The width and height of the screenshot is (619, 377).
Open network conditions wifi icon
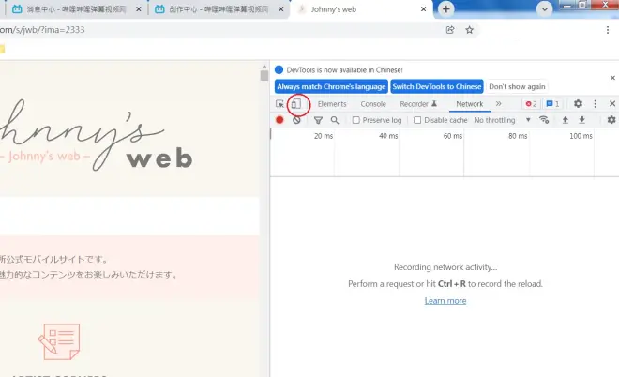point(544,120)
